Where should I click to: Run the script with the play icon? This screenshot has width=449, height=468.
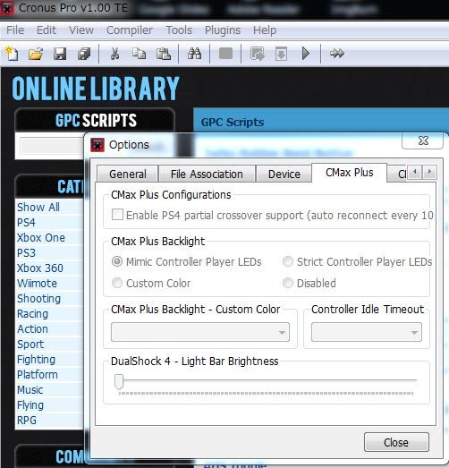point(306,54)
